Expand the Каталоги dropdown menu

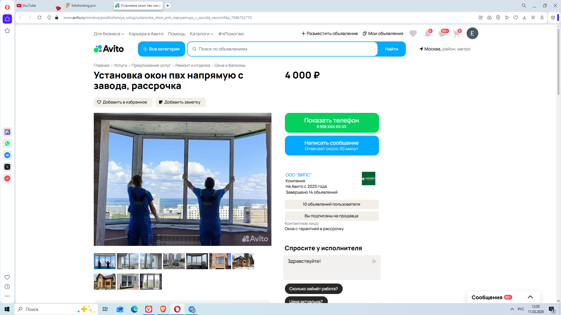[201, 34]
